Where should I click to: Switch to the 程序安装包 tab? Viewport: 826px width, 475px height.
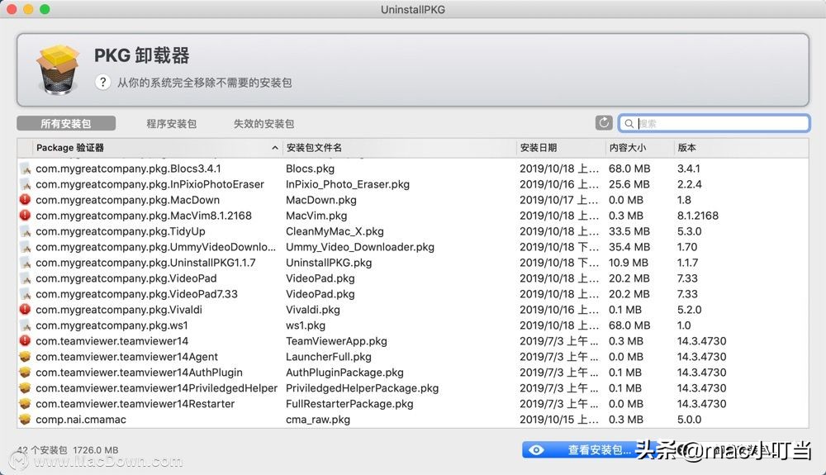171,123
